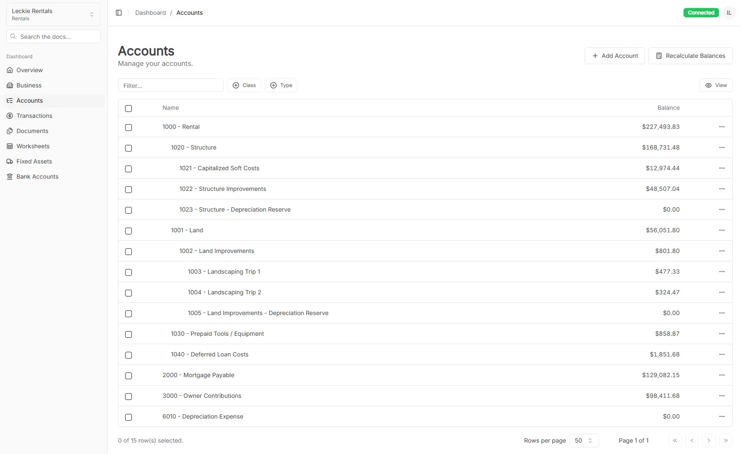
Task: Collapse the sidebar panel
Action: tap(118, 13)
